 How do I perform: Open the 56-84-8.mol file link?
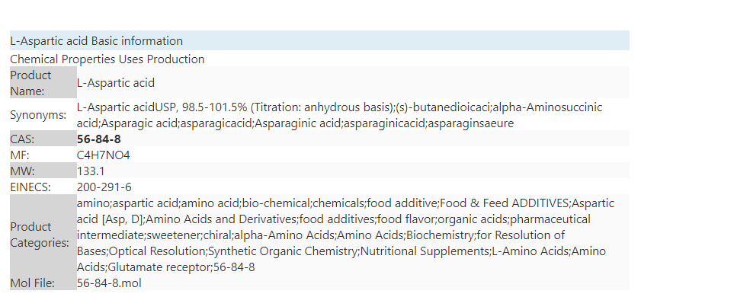coord(109,283)
